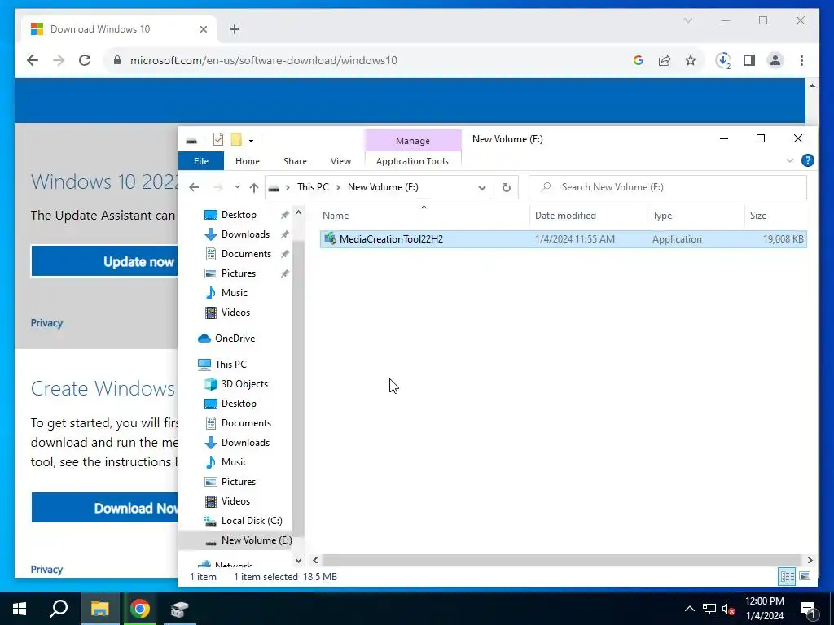Viewport: 834px width, 625px height.
Task: Click the Update now button
Action: coord(104,261)
